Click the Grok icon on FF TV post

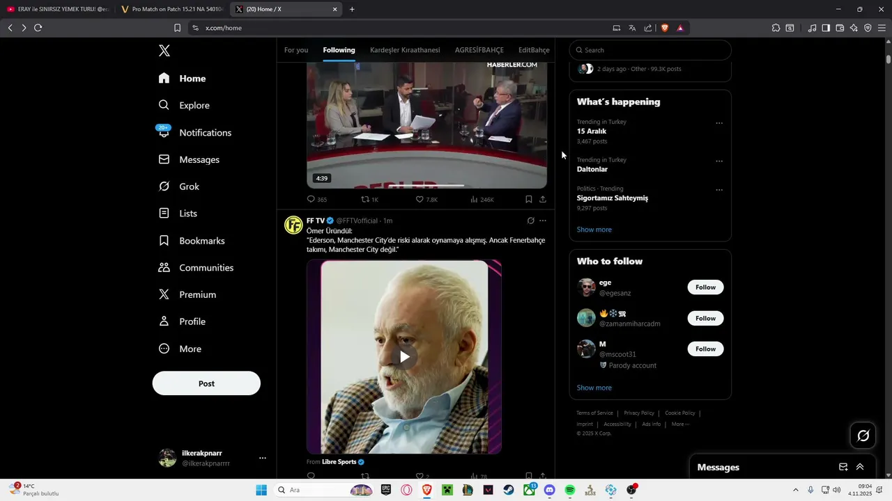[x=530, y=221]
